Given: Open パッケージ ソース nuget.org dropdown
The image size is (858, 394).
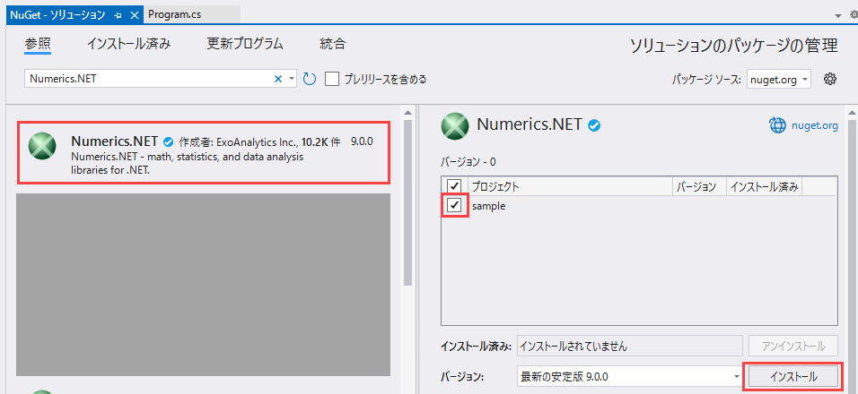Looking at the screenshot, I should (779, 79).
